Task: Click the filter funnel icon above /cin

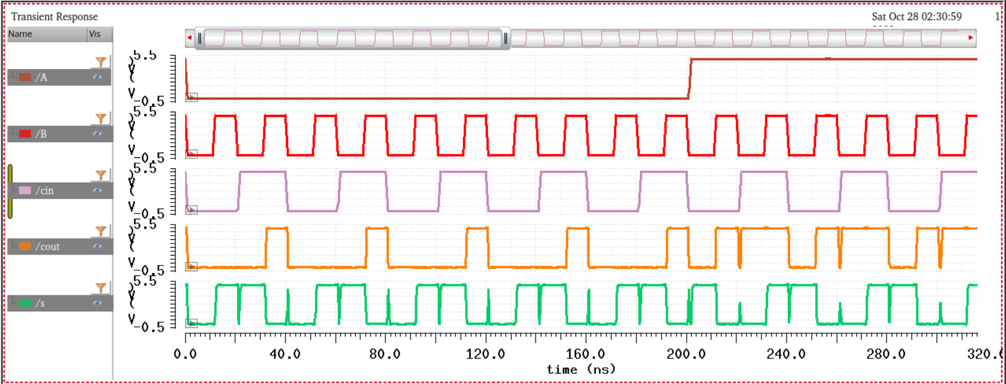Action: (101, 175)
